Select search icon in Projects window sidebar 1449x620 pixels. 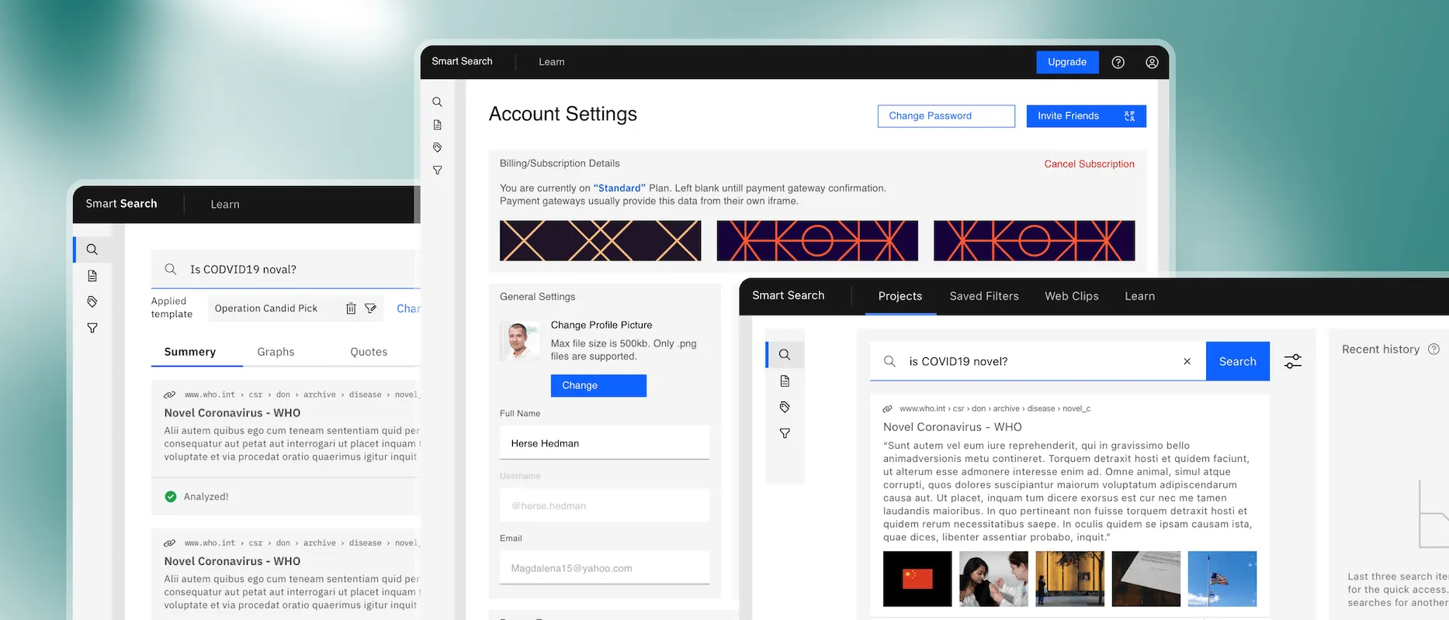coord(785,354)
